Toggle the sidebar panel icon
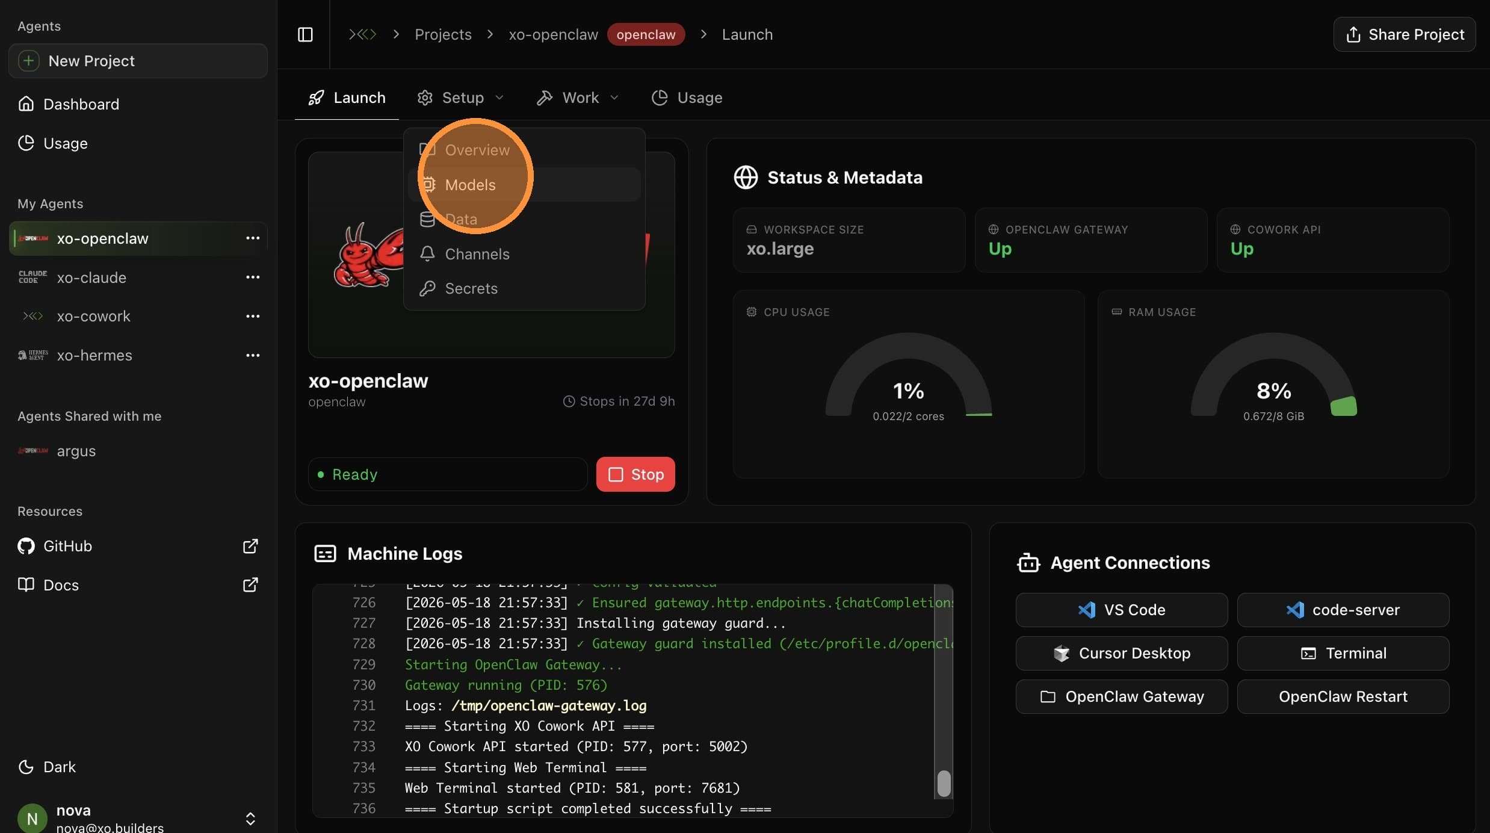The image size is (1490, 833). point(305,34)
